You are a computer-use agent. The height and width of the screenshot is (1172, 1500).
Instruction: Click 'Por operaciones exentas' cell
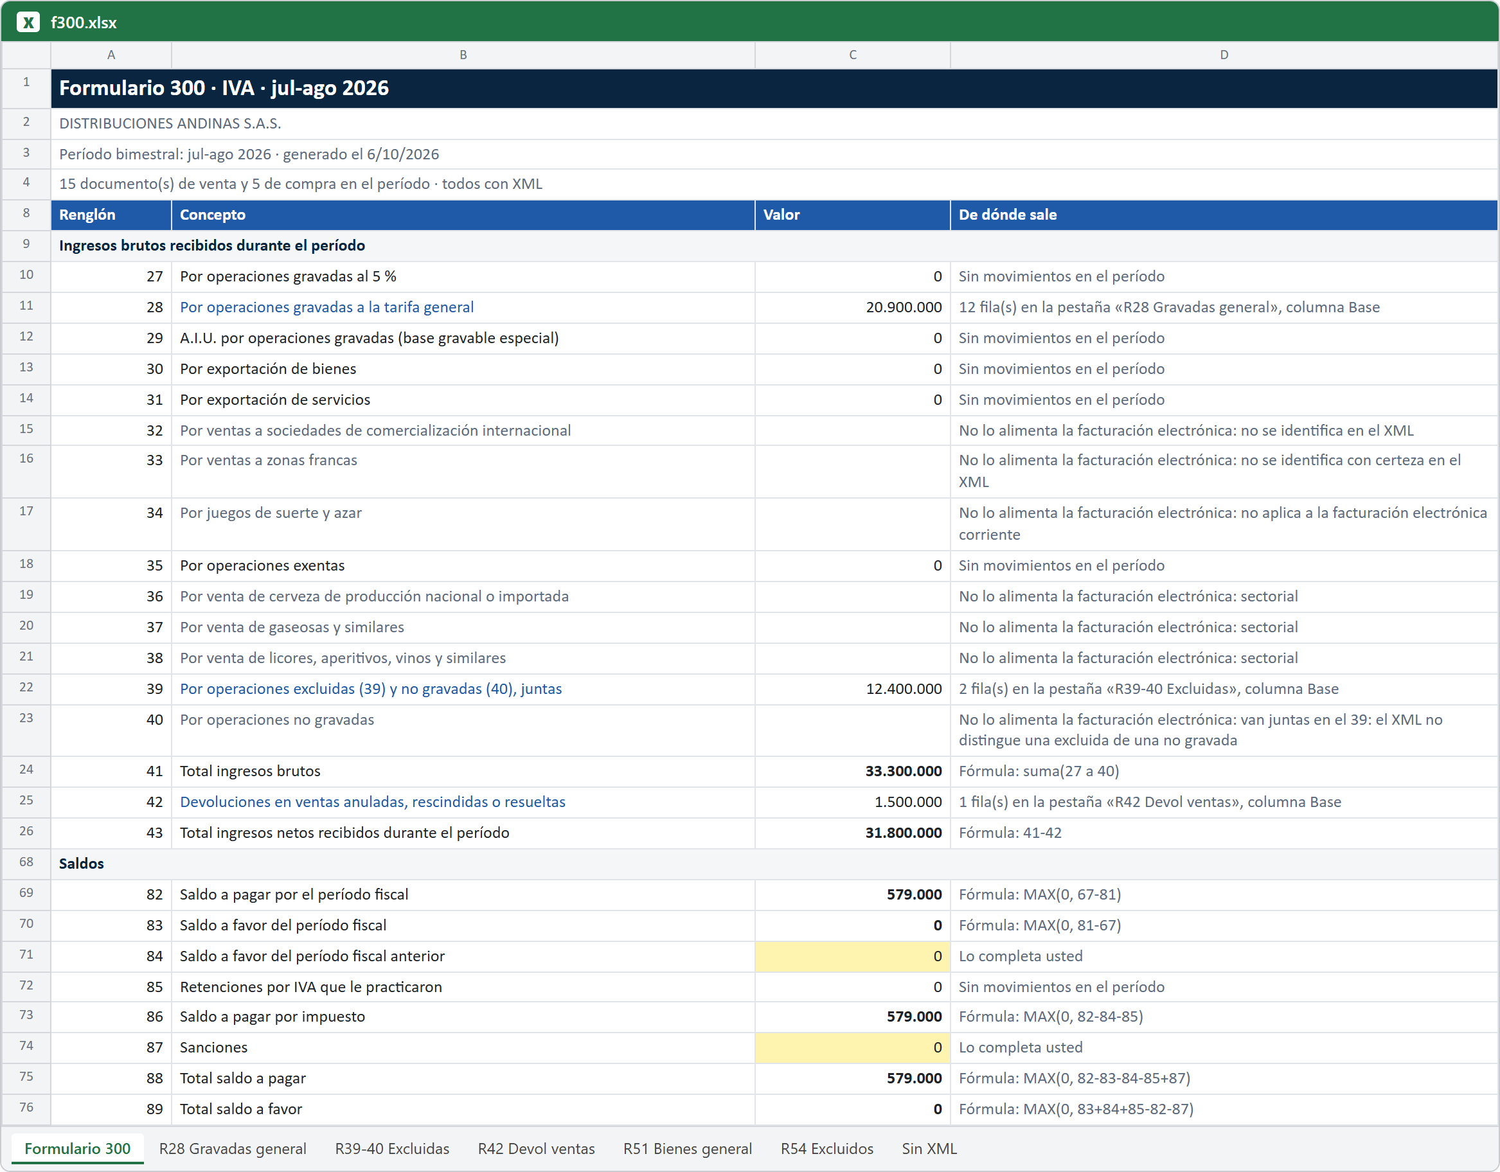click(463, 565)
